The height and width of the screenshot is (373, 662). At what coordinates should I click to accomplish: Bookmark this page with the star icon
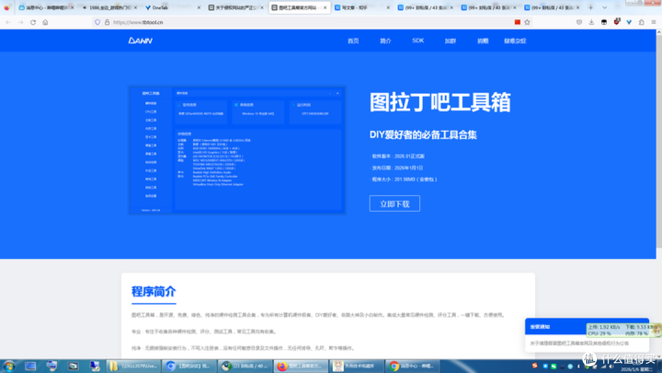tap(527, 22)
